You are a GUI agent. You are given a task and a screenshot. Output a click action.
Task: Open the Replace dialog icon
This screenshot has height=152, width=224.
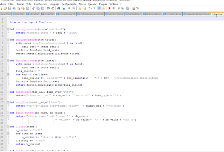coord(63,8)
